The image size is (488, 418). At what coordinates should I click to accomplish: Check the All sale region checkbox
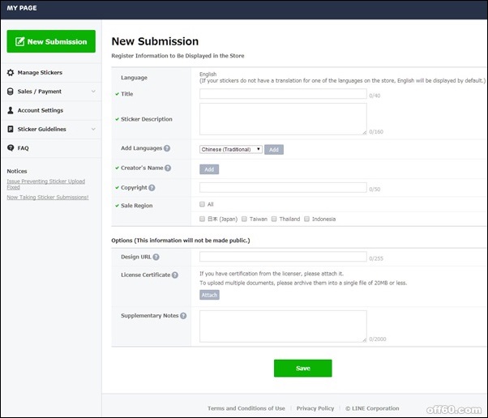coord(203,204)
